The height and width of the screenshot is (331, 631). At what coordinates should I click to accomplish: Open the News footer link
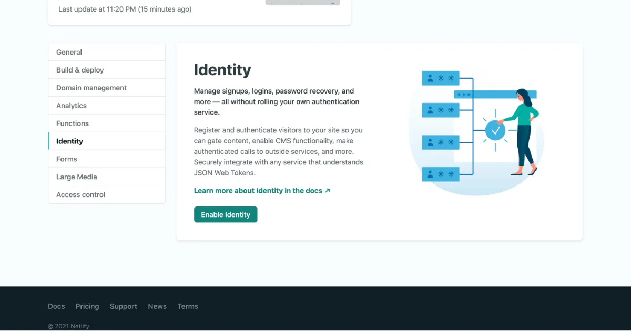pyautogui.click(x=157, y=307)
